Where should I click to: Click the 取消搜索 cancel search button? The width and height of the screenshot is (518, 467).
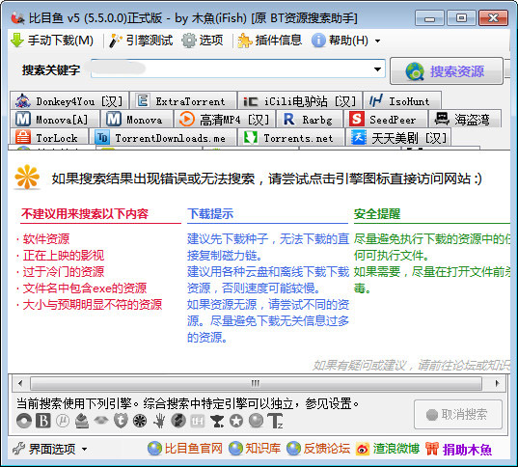458,414
